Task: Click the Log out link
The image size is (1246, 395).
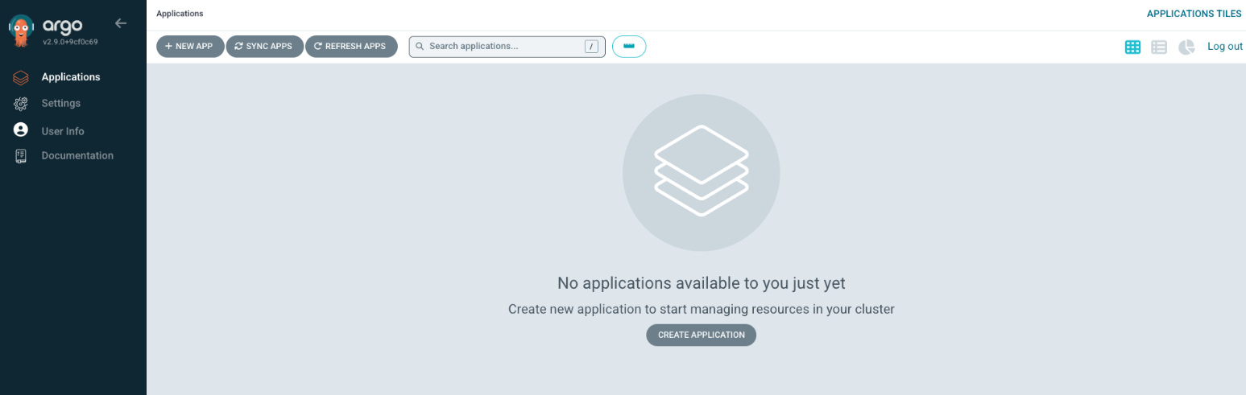Action: click(1224, 47)
